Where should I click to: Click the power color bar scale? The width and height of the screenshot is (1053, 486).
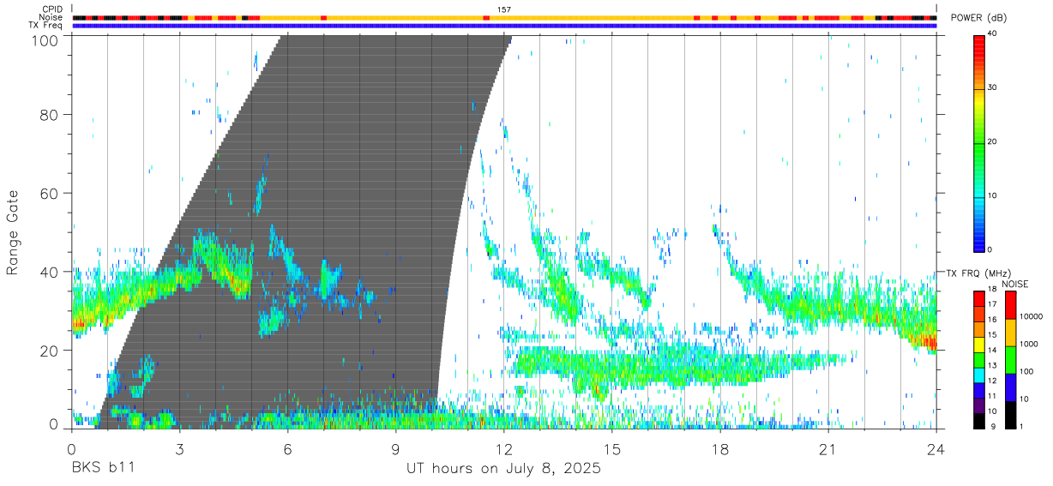978,141
